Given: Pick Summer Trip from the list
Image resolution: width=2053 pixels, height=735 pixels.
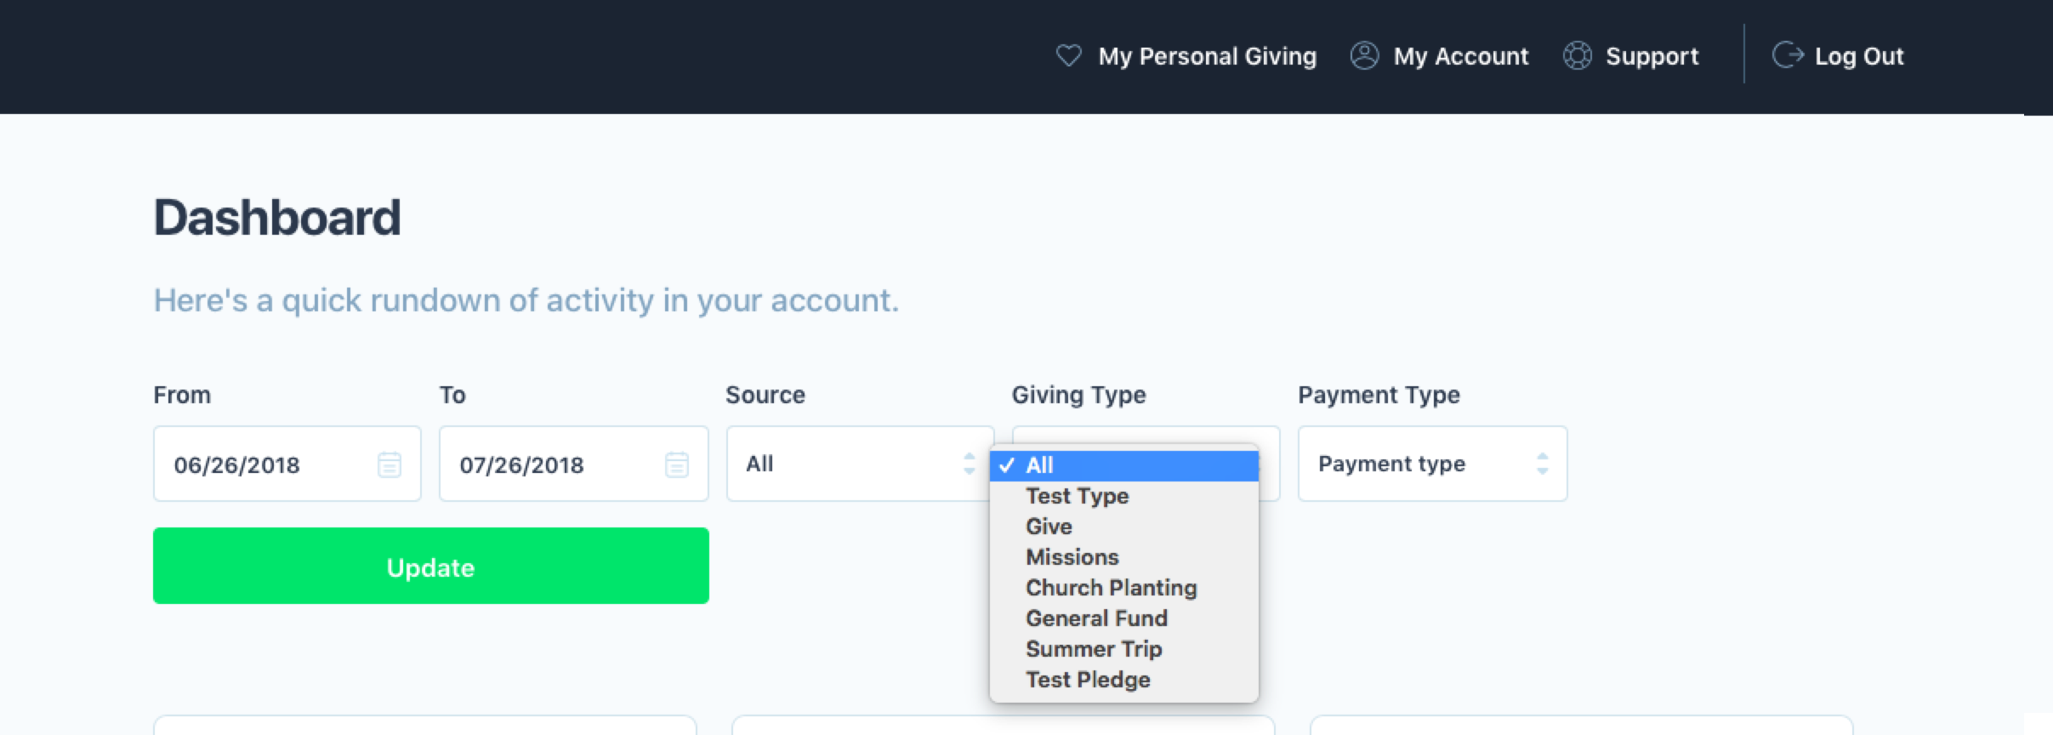Looking at the screenshot, I should [x=1094, y=649].
